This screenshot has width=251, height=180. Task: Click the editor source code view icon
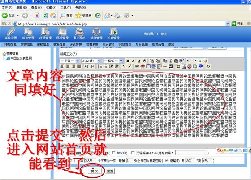(x=208, y=66)
